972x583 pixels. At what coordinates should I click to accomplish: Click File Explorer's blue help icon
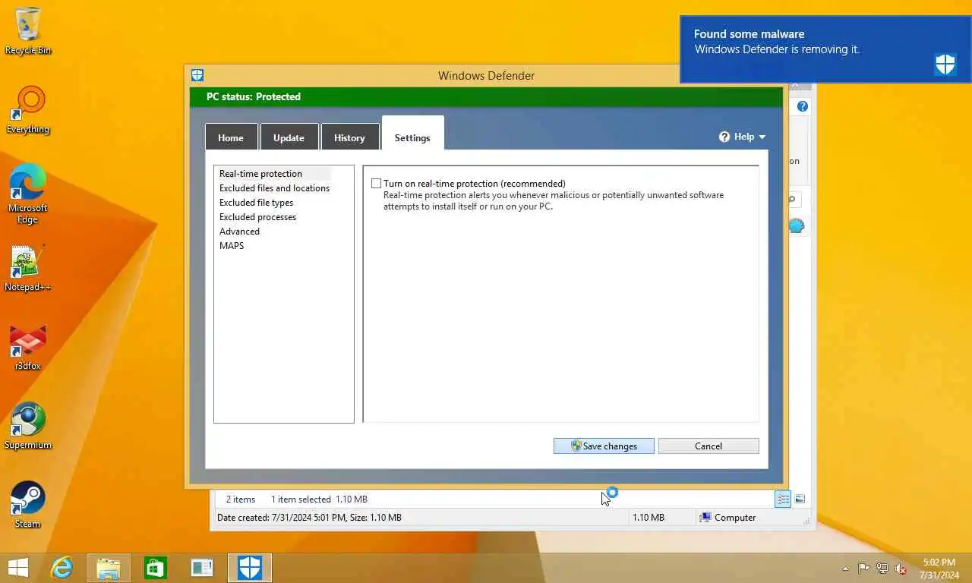(803, 107)
